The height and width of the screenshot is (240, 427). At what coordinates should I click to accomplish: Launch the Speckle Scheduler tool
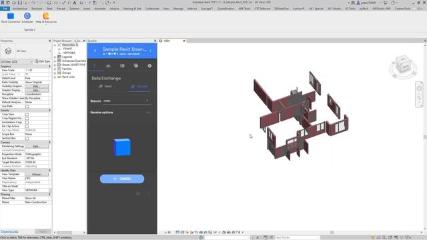27,18
